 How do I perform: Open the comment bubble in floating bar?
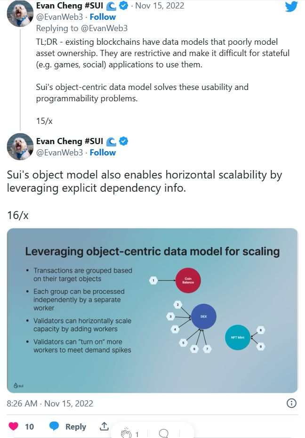164,434
